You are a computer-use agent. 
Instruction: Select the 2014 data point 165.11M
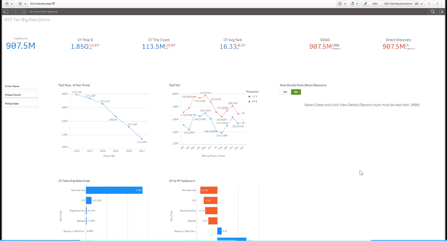pos(103,104)
